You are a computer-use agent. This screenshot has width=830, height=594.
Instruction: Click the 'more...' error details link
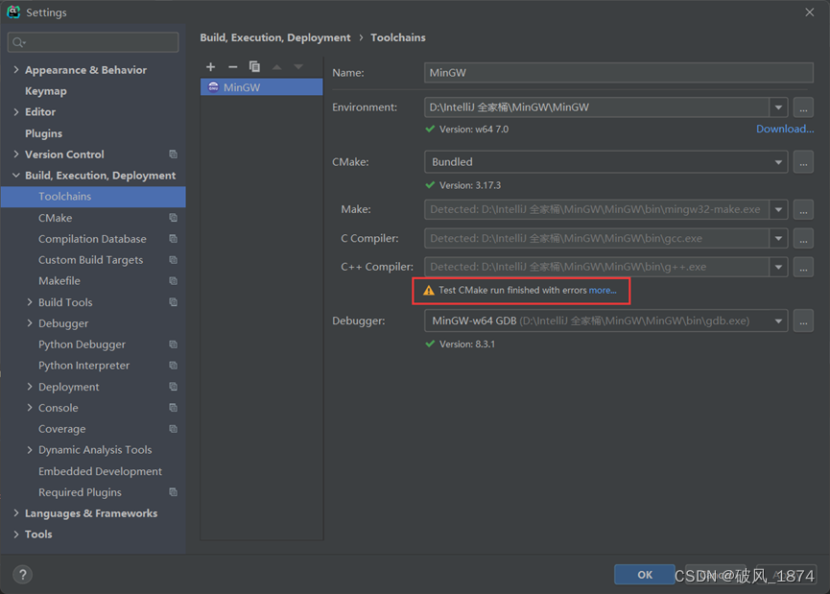pos(603,290)
